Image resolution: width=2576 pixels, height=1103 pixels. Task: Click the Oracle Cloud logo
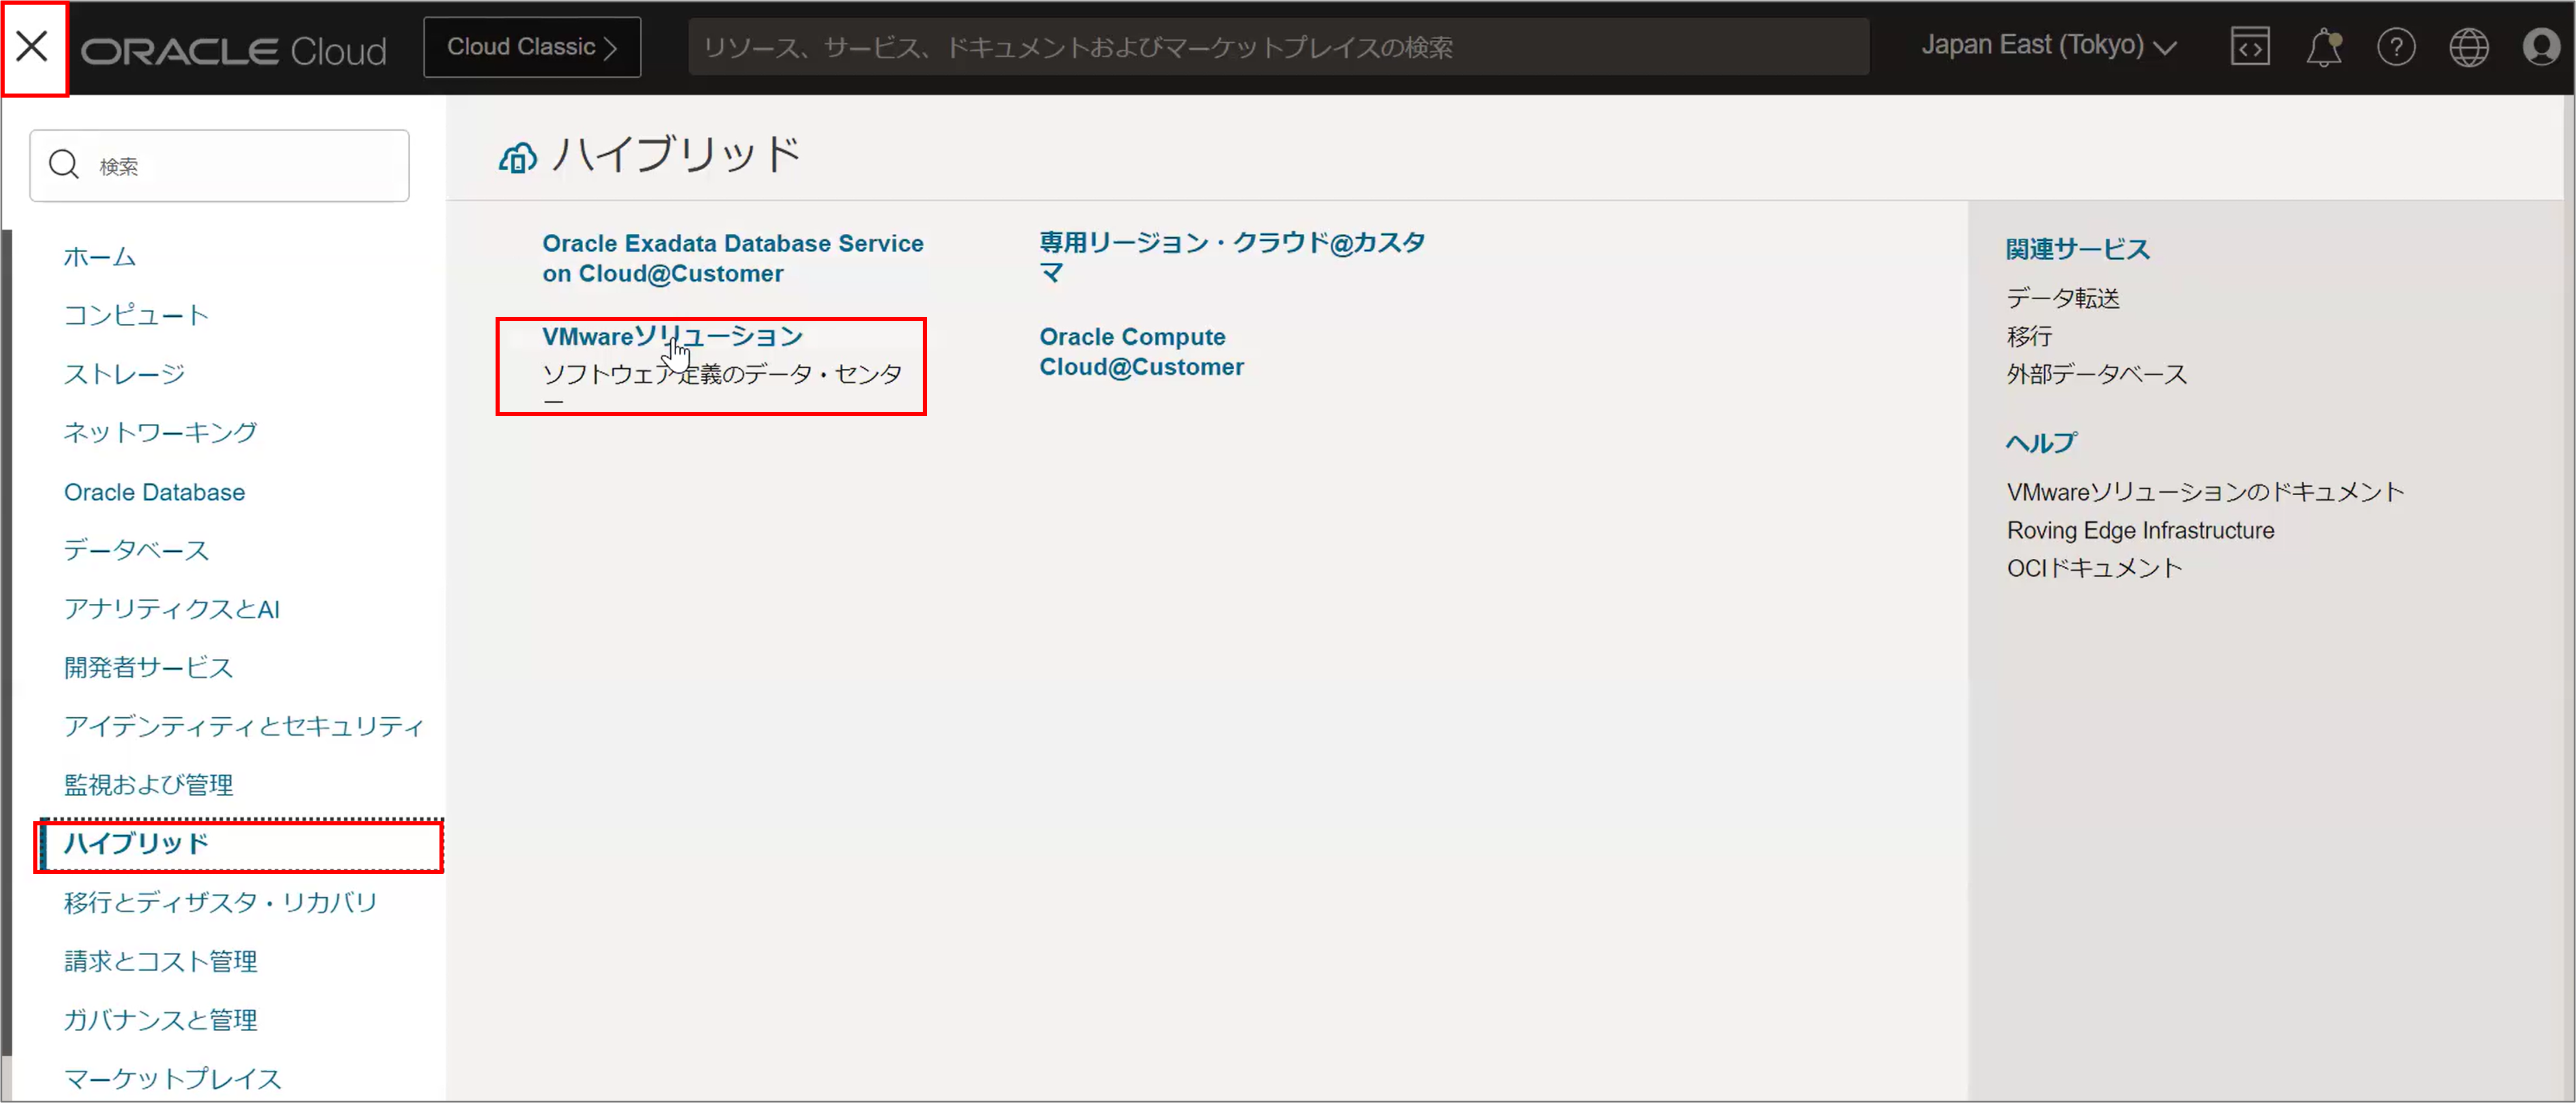[x=233, y=50]
